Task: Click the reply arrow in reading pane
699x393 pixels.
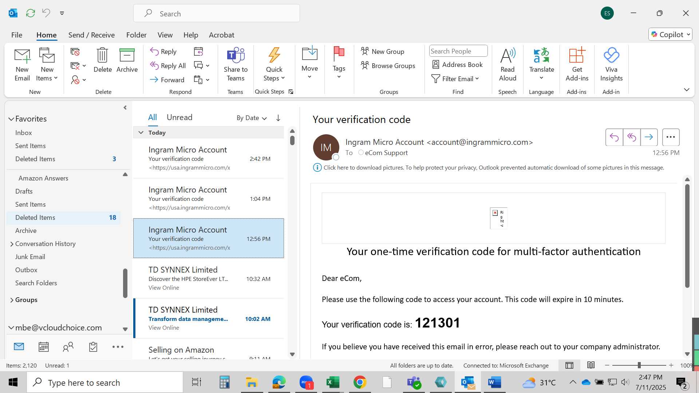Action: [x=614, y=137]
